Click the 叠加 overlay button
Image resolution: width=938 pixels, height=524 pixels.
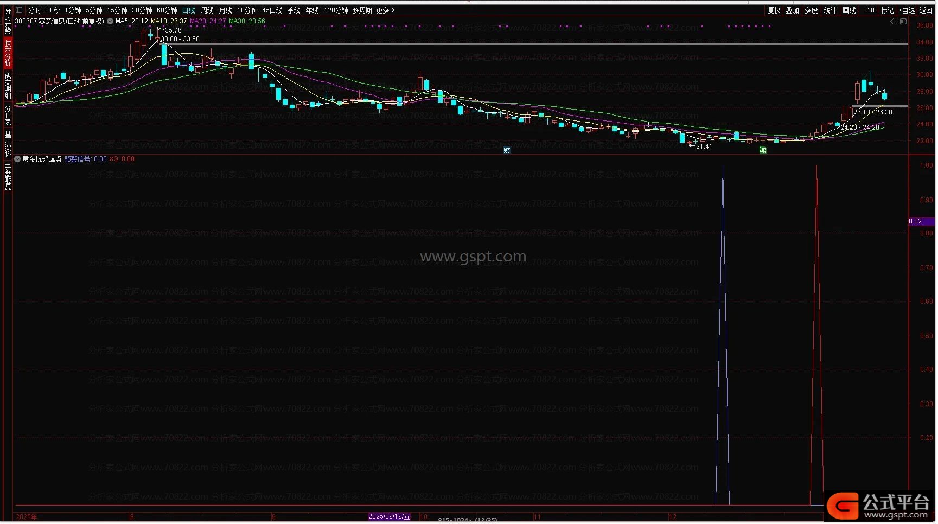click(x=792, y=10)
